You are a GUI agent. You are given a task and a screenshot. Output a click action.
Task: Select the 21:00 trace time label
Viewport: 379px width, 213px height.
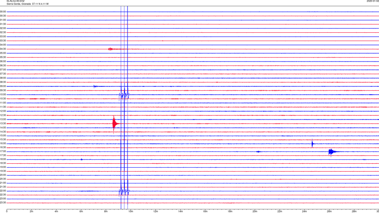(3, 183)
